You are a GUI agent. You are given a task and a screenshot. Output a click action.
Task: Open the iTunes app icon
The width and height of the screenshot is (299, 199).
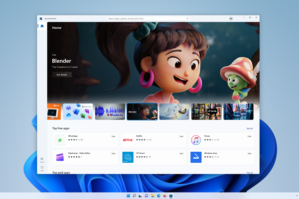point(196,140)
